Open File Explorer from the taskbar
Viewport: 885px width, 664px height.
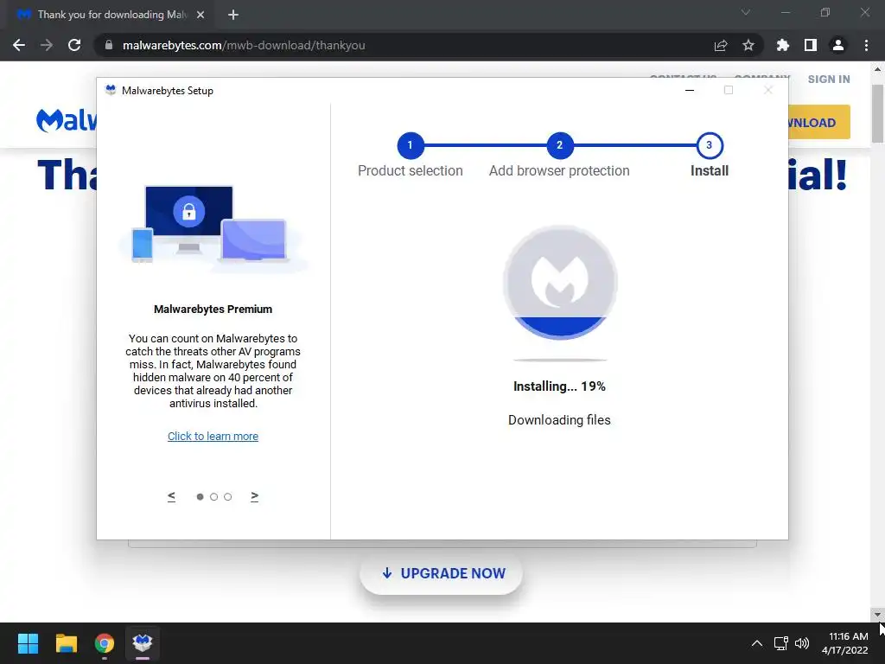pyautogui.click(x=66, y=643)
